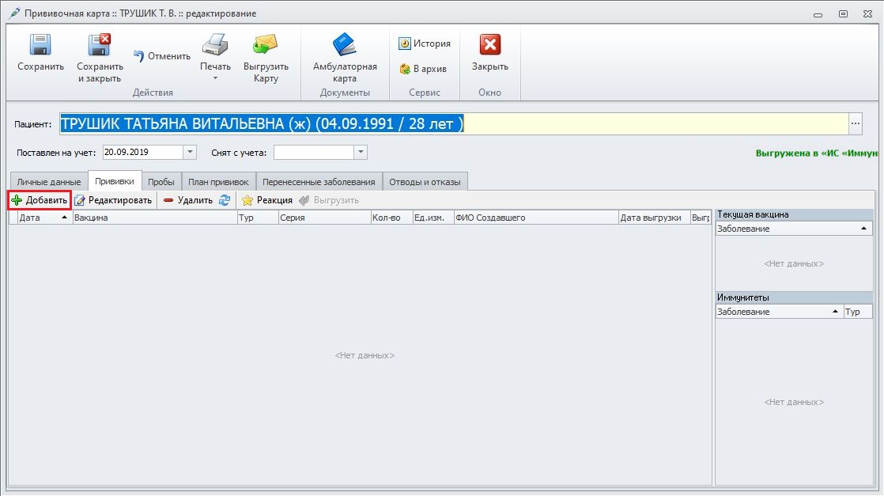Switch to Личные данные tab
884x496 pixels.
49,182
